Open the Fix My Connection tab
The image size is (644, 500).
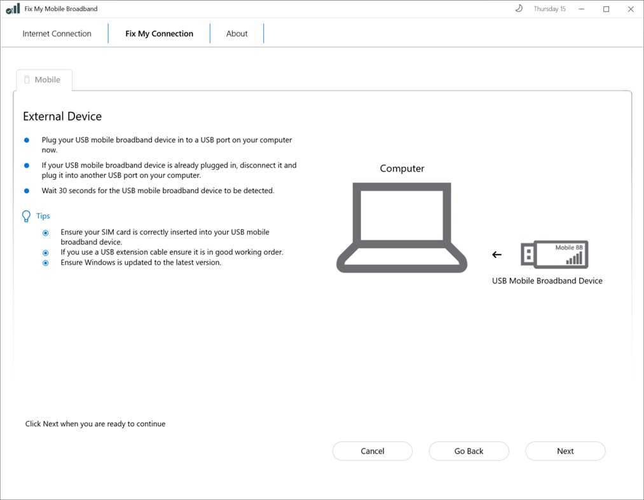click(x=160, y=33)
